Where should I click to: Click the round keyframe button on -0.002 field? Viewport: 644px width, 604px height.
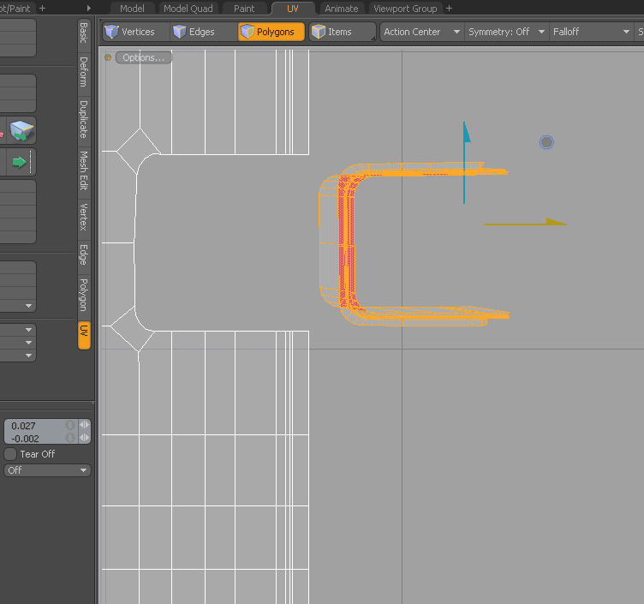coord(71,438)
